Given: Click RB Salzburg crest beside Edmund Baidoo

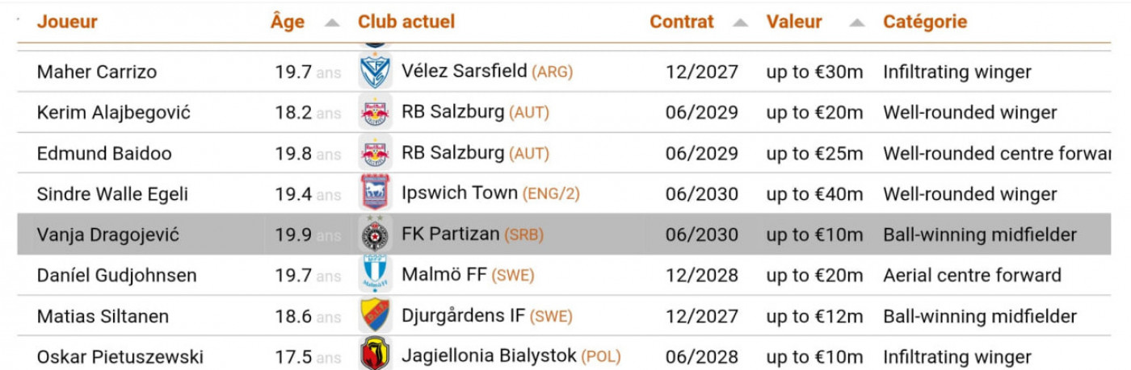Looking at the screenshot, I should tap(375, 153).
